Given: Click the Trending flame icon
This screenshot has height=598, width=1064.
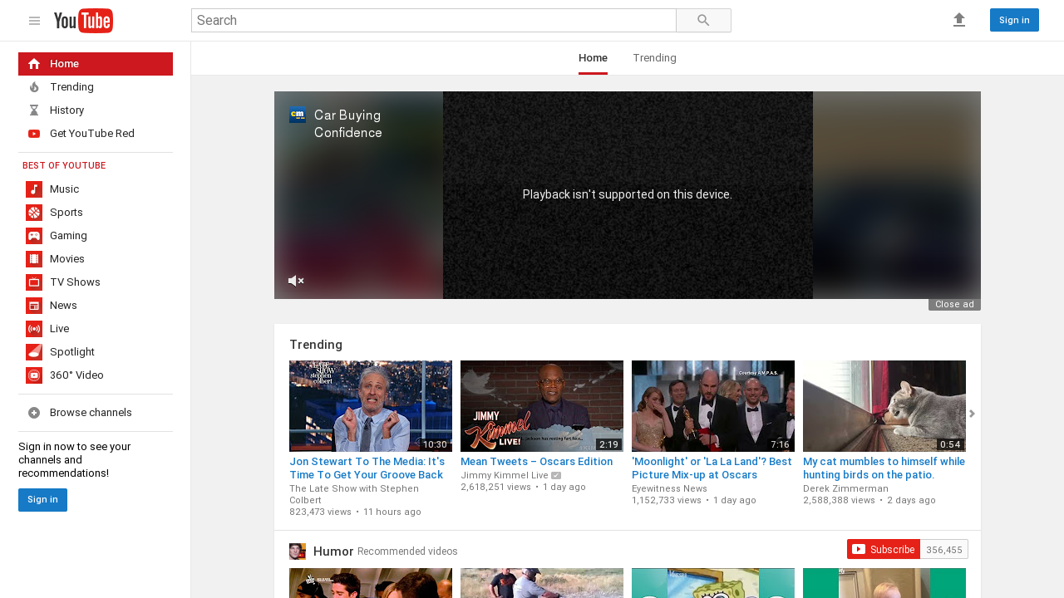Looking at the screenshot, I should (34, 87).
